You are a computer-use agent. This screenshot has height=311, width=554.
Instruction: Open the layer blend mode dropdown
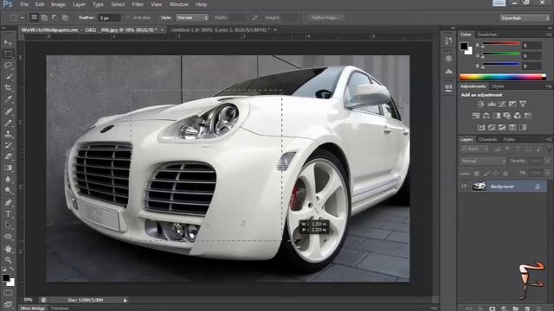[x=483, y=161]
